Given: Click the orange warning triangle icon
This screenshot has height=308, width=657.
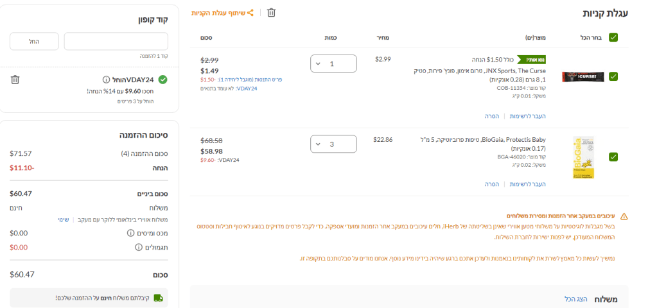Looking at the screenshot, I should coord(624,216).
